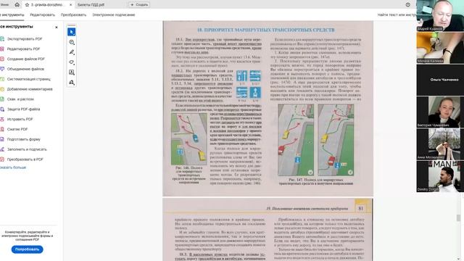Click the Создание файлов PDF icon

point(2,59)
